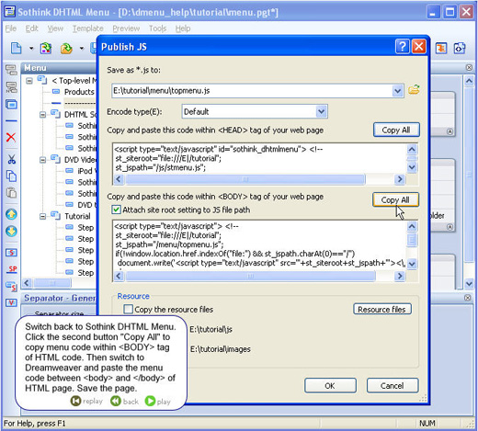Image resolution: width=478 pixels, height=431 pixels.
Task: Open the Tools menu
Action: pyautogui.click(x=157, y=28)
